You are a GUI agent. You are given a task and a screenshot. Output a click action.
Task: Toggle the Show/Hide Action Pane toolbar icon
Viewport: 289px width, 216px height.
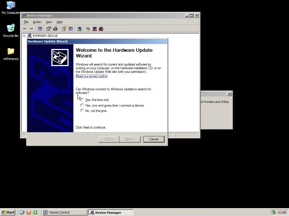coord(71,29)
